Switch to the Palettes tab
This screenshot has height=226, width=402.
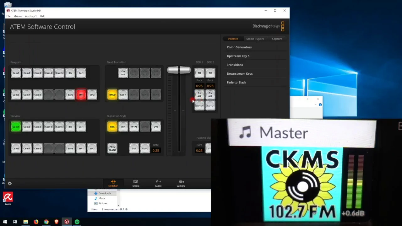[x=233, y=39]
